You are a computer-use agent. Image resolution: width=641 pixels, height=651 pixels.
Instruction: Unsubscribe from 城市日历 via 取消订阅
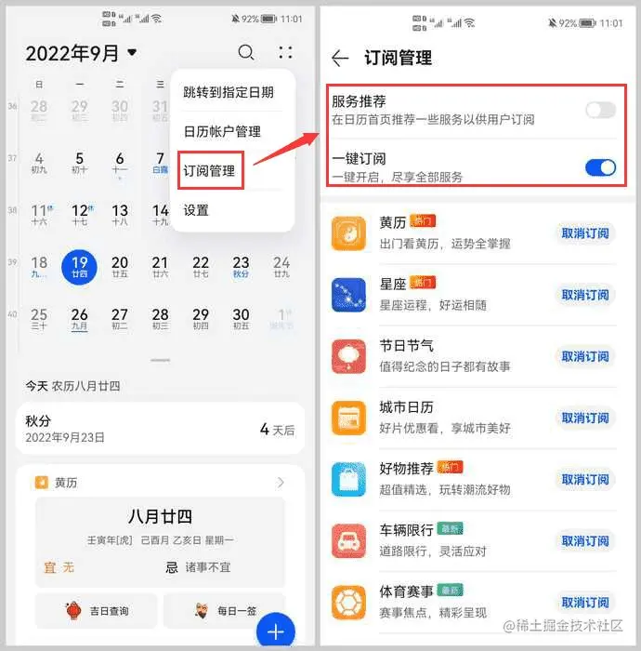(585, 418)
